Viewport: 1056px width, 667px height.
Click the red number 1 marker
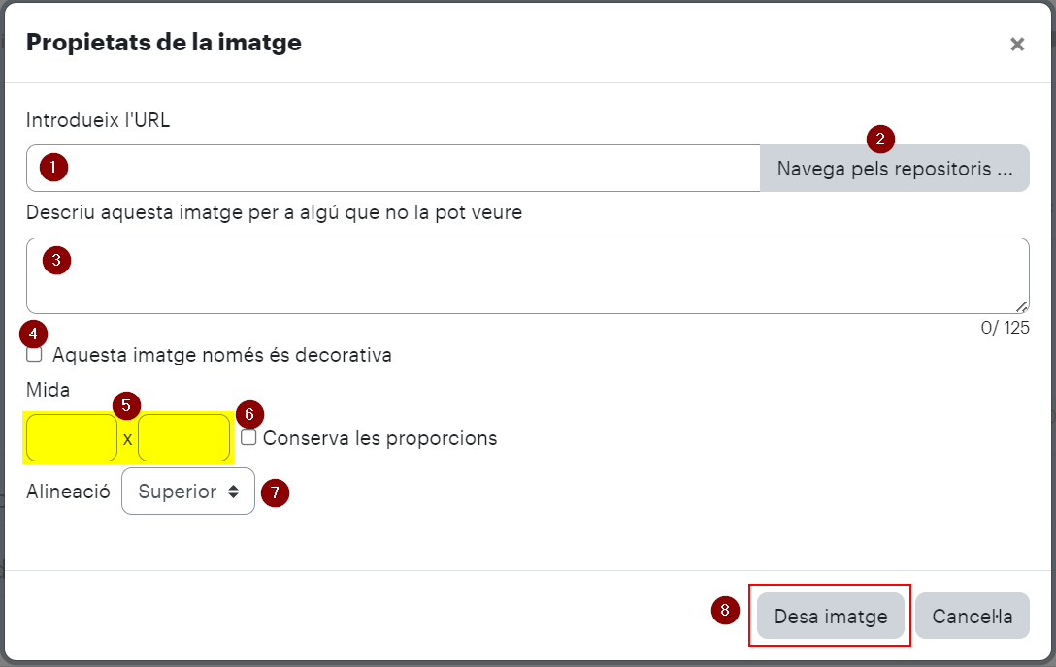53,167
